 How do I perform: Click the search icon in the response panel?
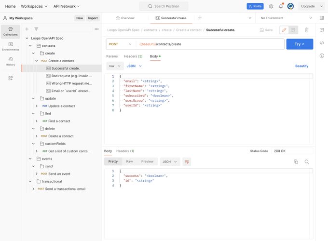point(307,161)
